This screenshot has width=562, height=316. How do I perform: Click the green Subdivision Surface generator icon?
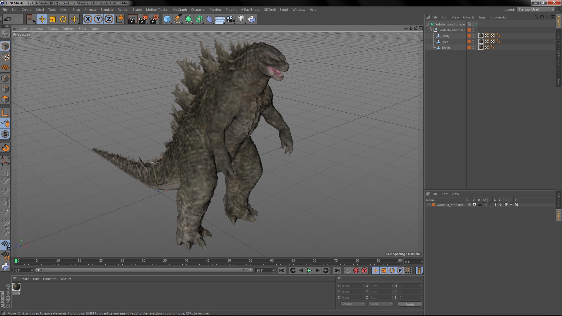[189, 19]
